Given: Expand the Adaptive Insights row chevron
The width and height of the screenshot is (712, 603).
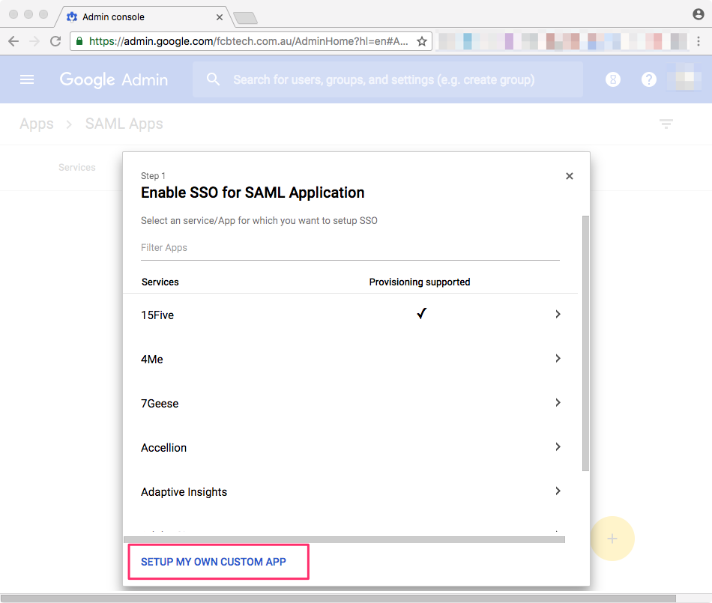Looking at the screenshot, I should [558, 491].
